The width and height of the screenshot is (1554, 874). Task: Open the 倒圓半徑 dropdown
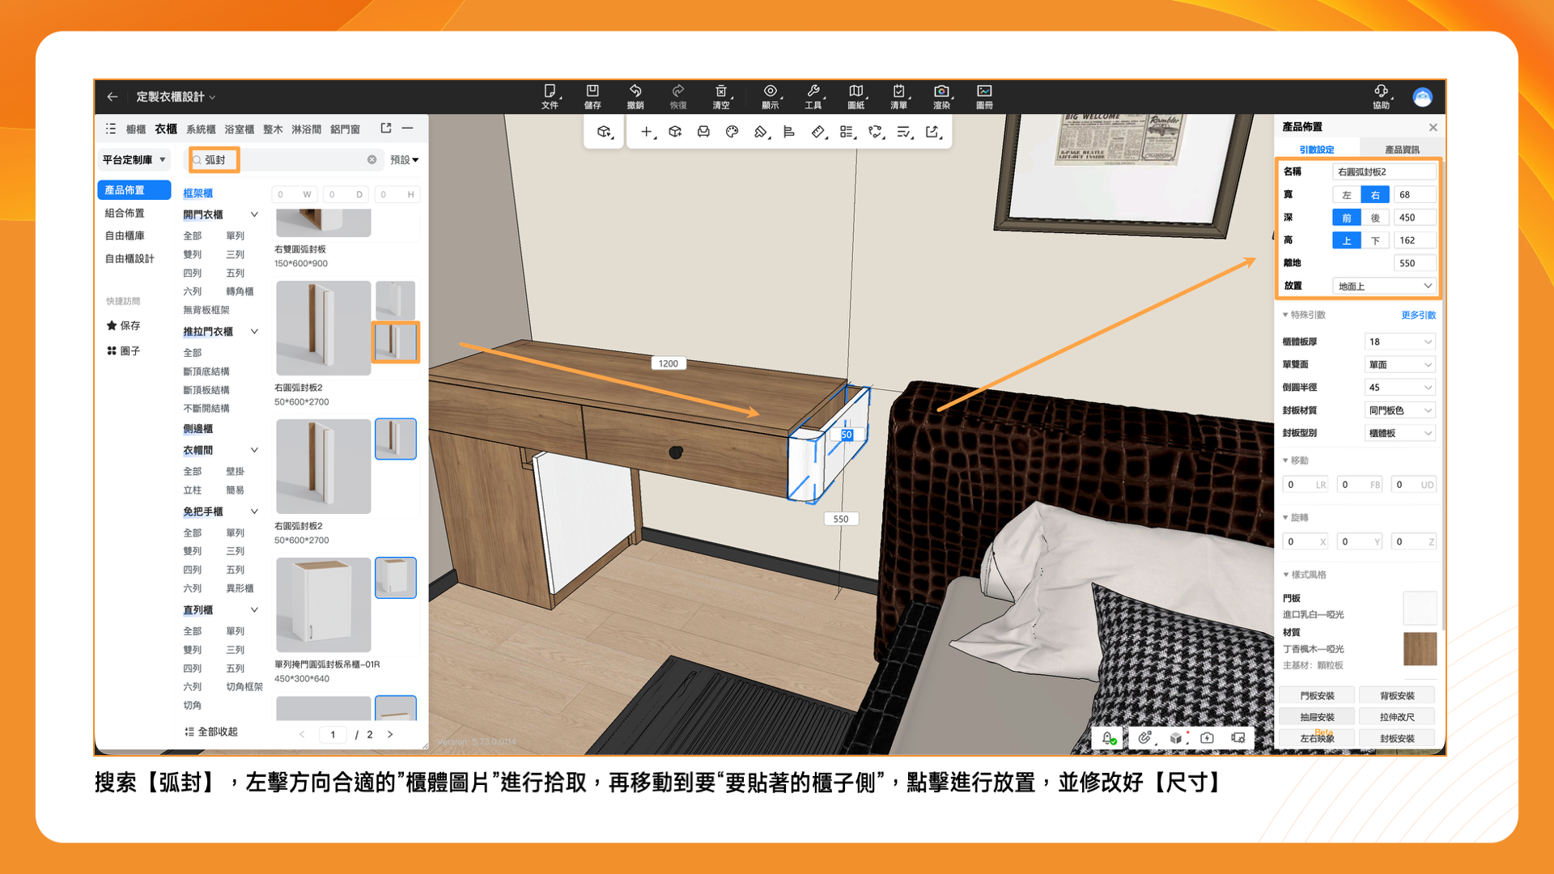pos(1399,388)
